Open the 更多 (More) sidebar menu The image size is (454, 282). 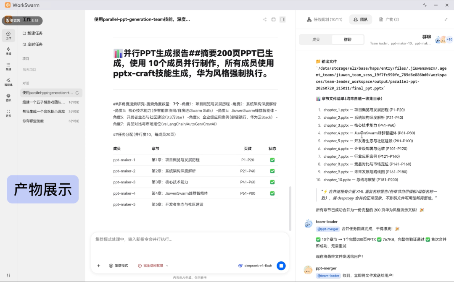coord(8,113)
